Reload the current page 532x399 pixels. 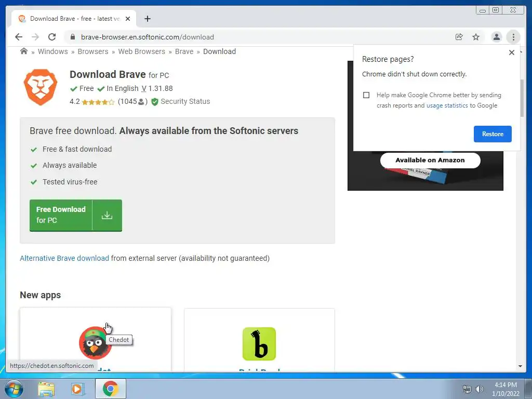(x=52, y=37)
